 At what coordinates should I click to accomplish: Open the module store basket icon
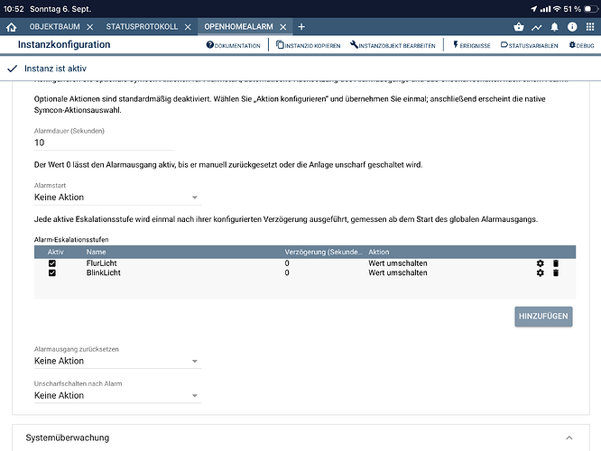point(519,26)
